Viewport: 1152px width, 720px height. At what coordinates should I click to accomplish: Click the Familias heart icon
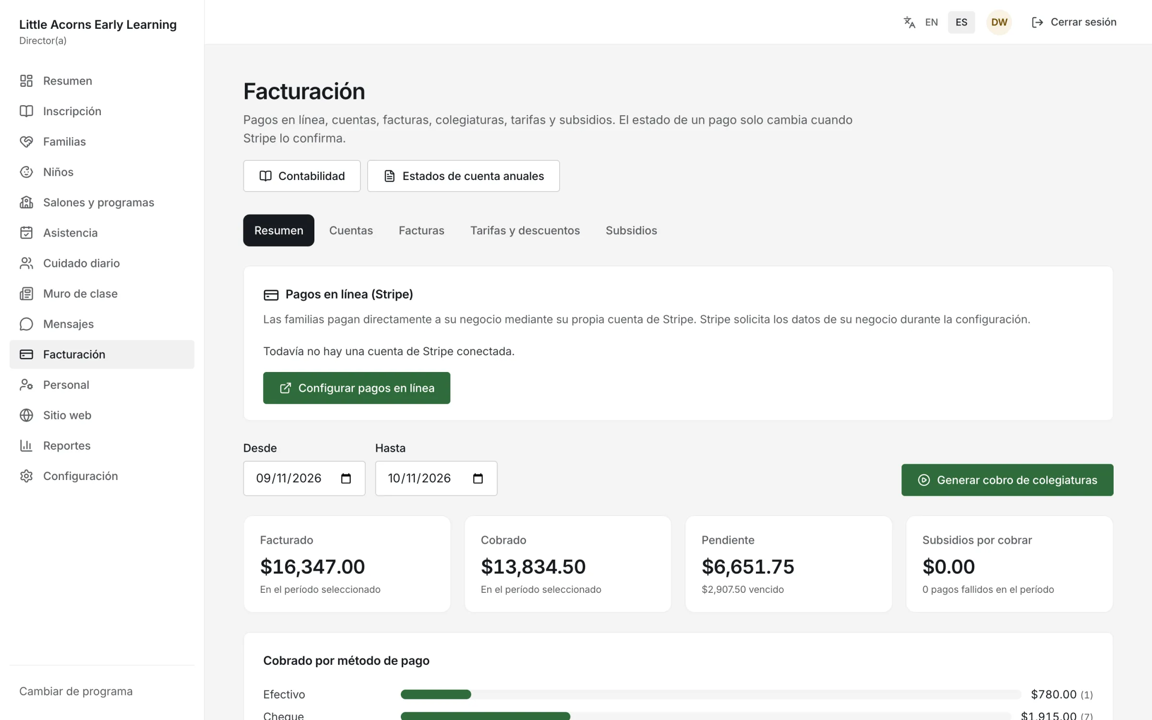click(26, 142)
